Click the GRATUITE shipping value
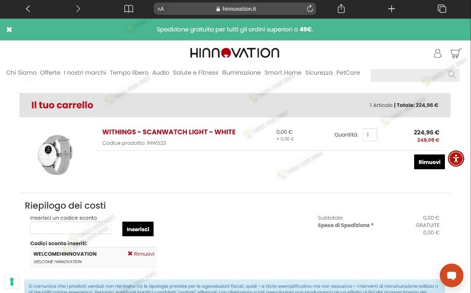This screenshot has width=471, height=293. (427, 225)
